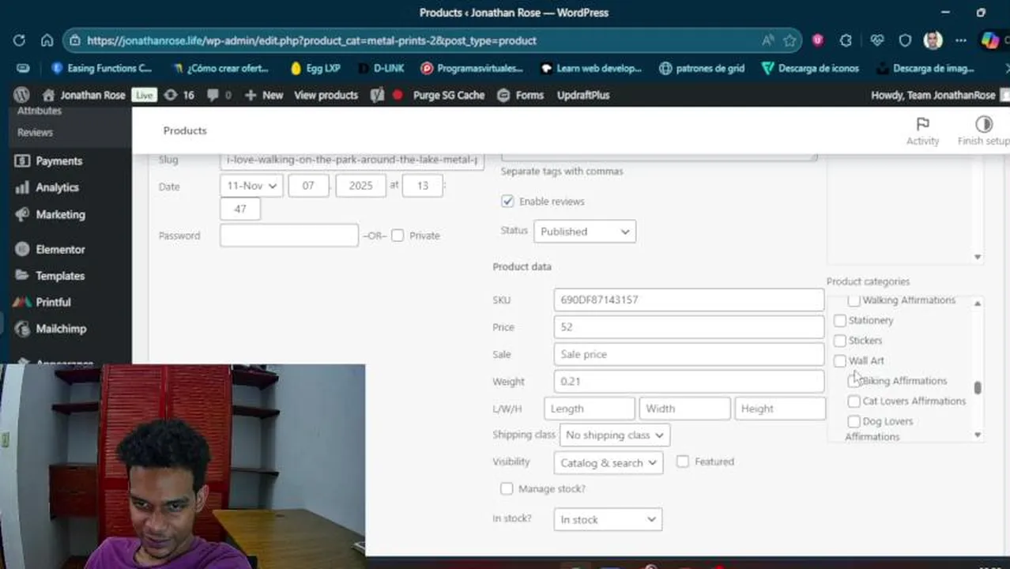
Task: Open the Egg LXP bookmark
Action: [x=315, y=68]
